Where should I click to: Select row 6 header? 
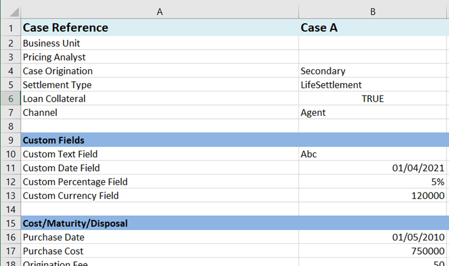pyautogui.click(x=10, y=99)
